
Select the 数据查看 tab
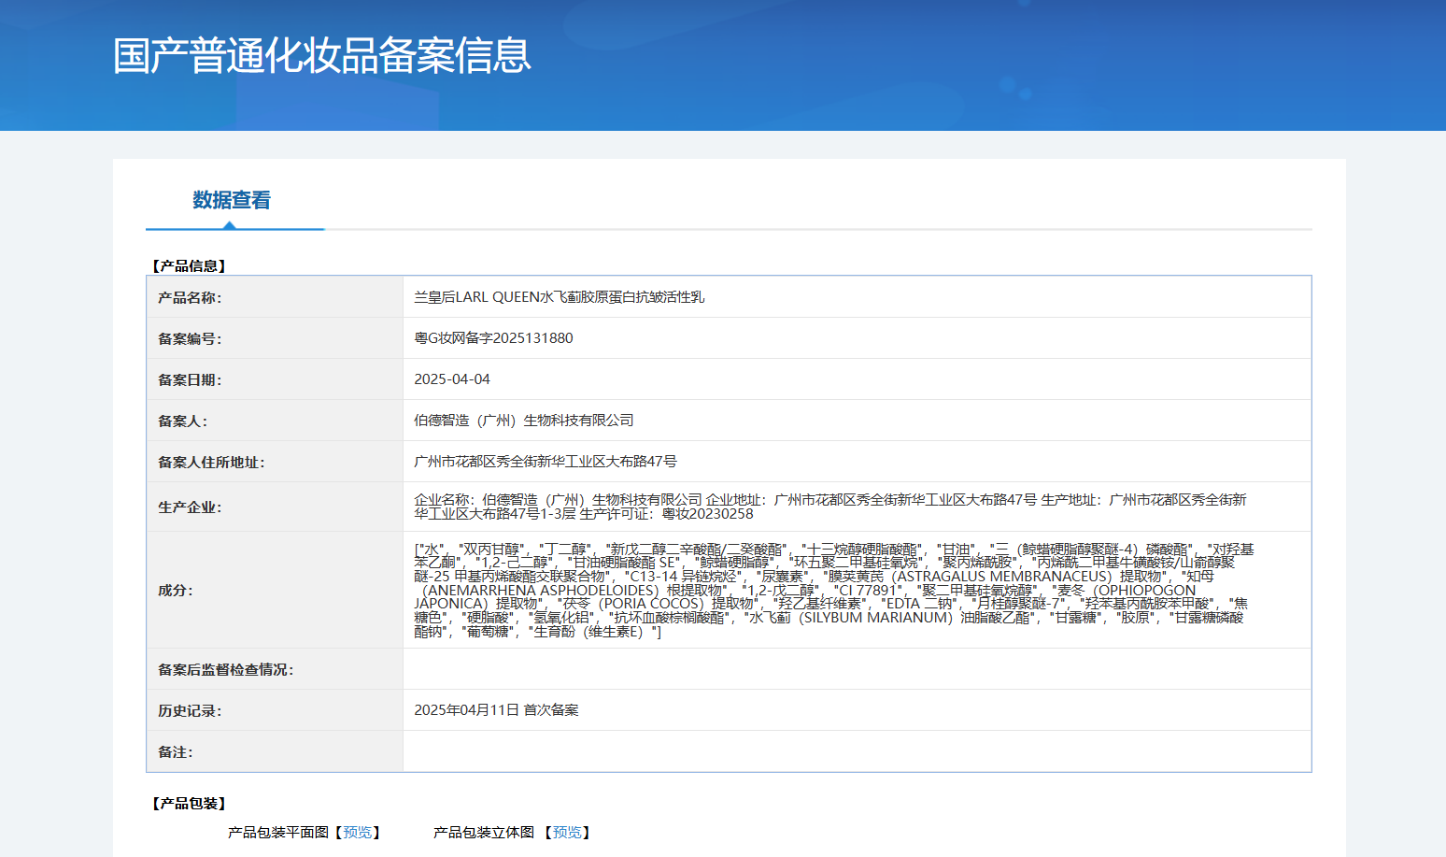[232, 200]
